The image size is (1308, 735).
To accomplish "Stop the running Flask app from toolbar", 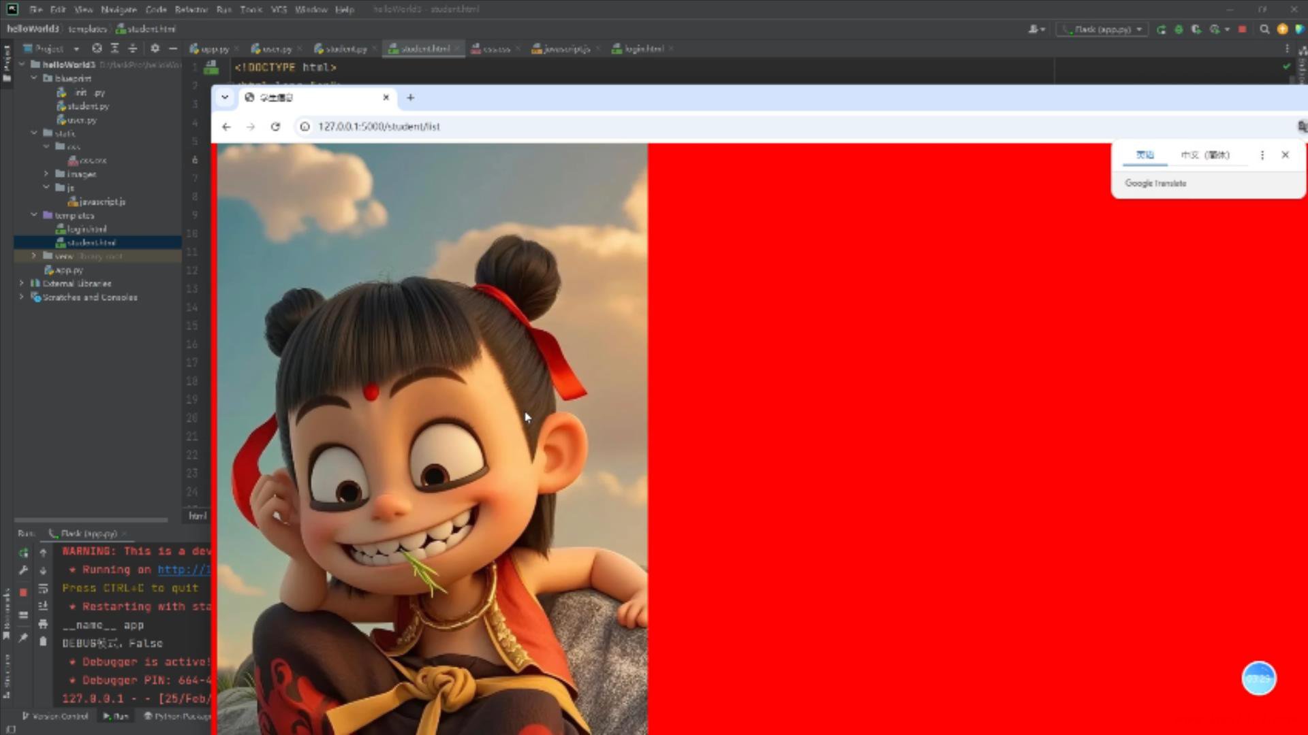I will point(1243,29).
